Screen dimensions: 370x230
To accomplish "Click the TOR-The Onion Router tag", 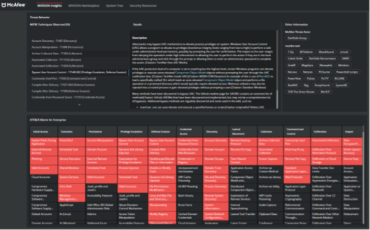I will (x=301, y=92).
